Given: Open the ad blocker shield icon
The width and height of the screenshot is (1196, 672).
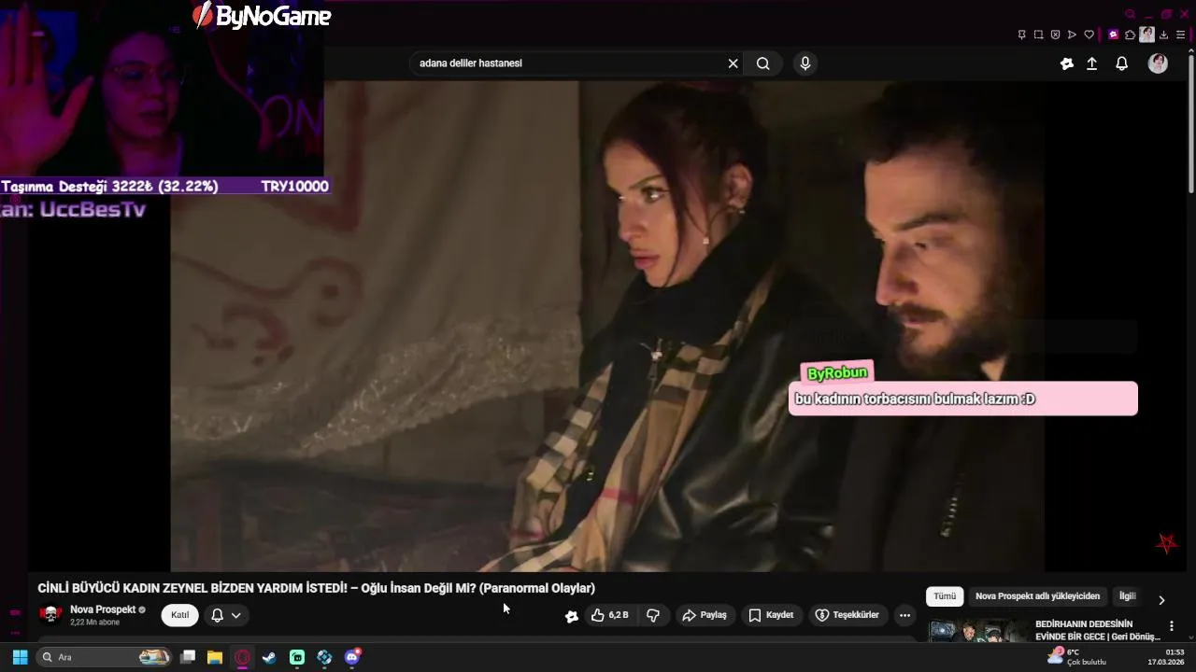Looking at the screenshot, I should [1055, 35].
